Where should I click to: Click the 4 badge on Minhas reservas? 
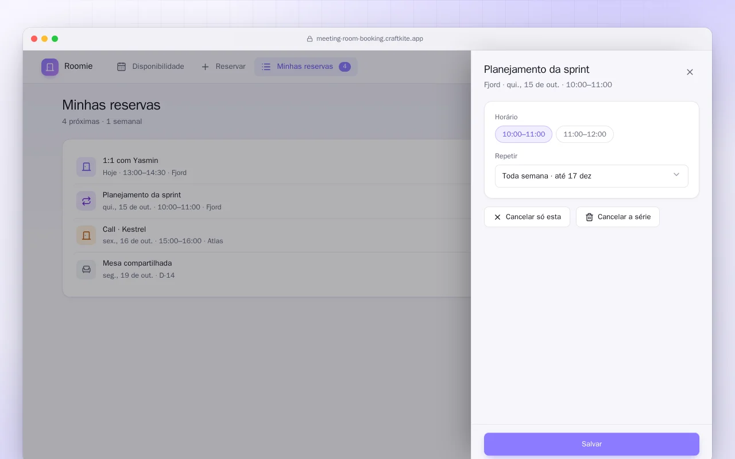[345, 67]
